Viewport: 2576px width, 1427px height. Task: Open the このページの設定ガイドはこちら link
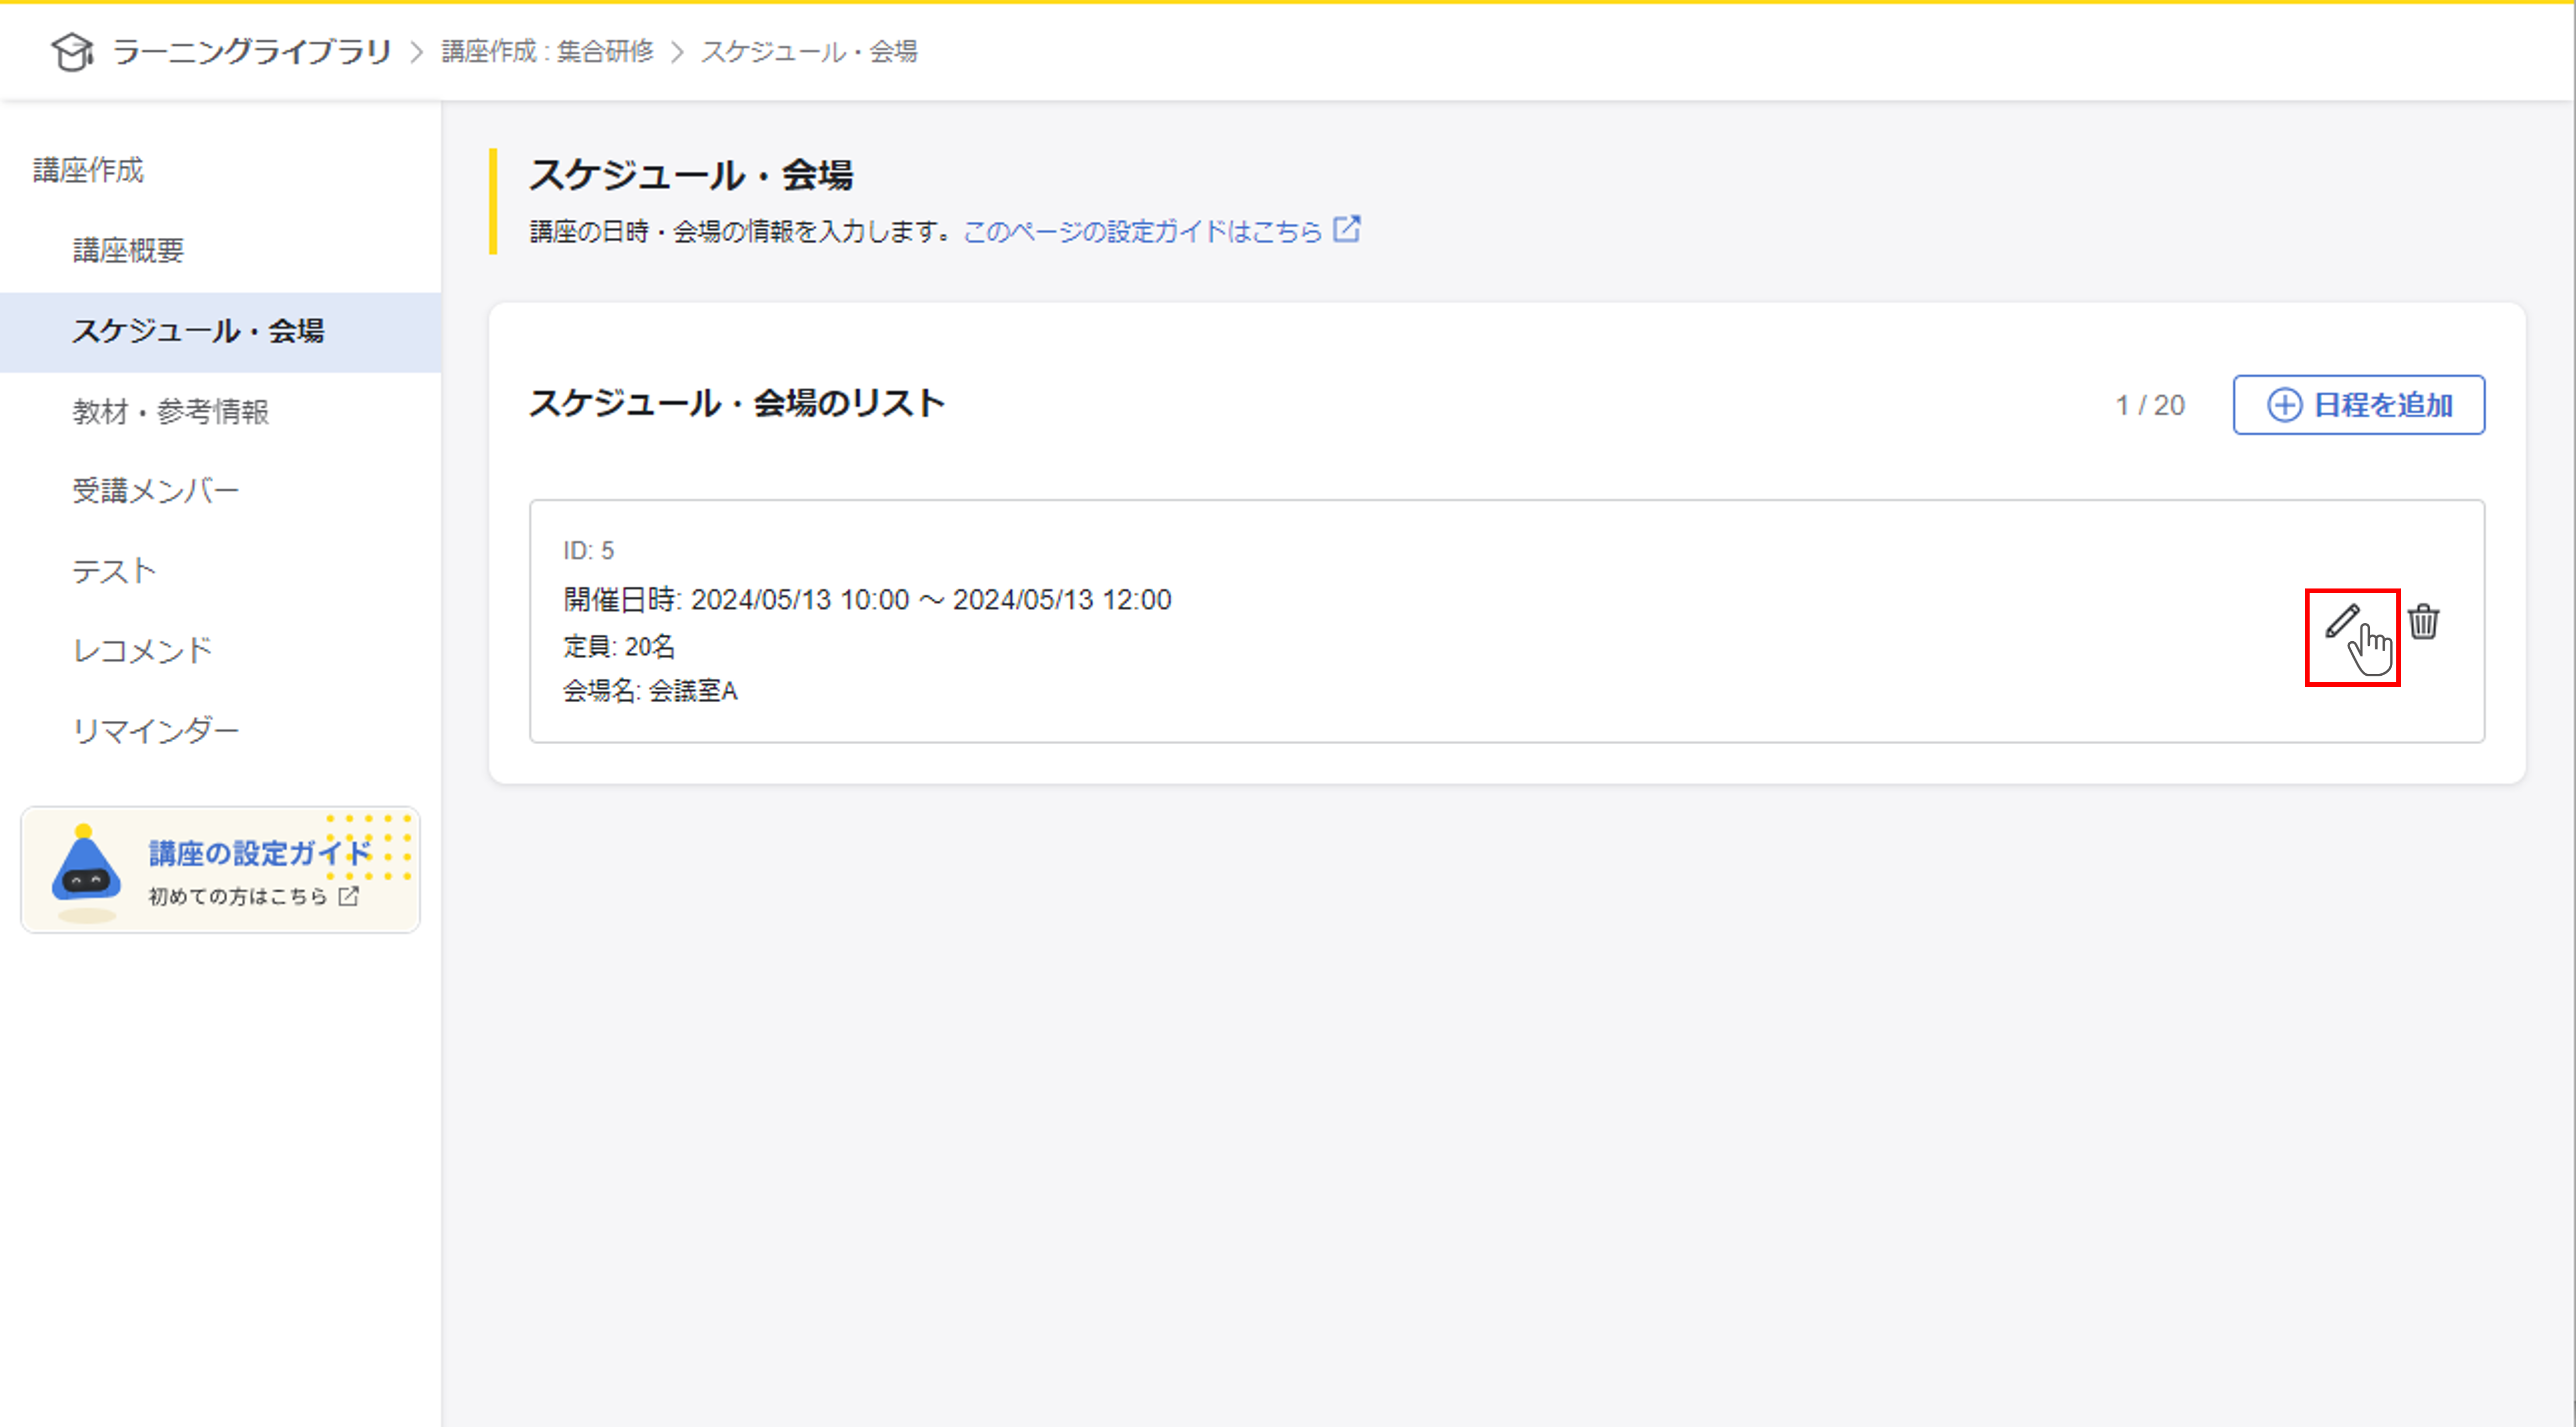(x=1142, y=232)
